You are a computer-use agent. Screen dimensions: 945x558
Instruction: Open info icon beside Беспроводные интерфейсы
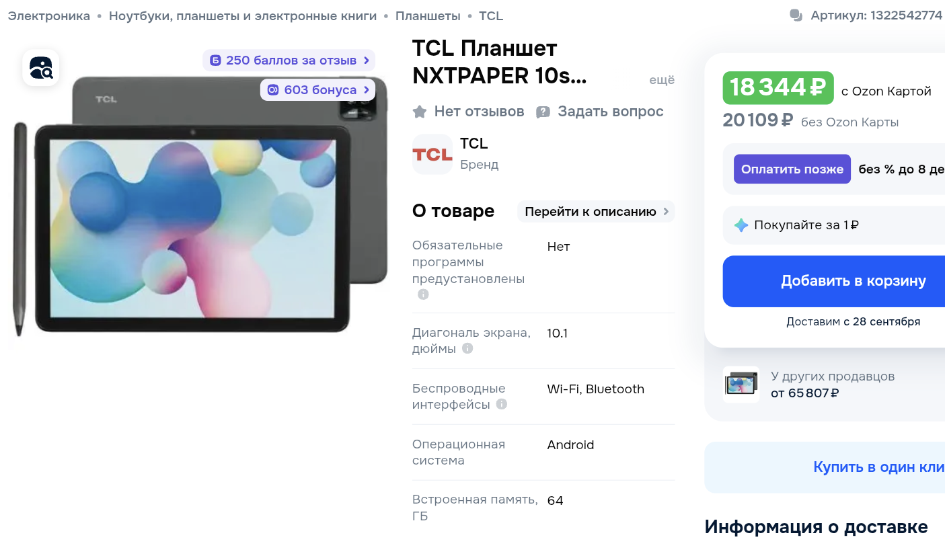pyautogui.click(x=502, y=404)
